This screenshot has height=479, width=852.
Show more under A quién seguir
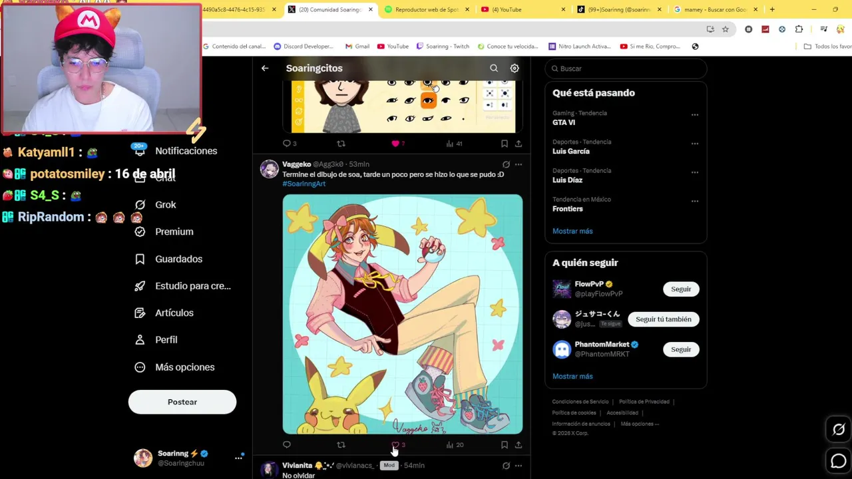[572, 377]
